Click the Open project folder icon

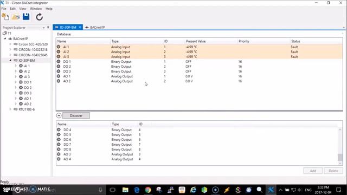[x=16, y=17]
